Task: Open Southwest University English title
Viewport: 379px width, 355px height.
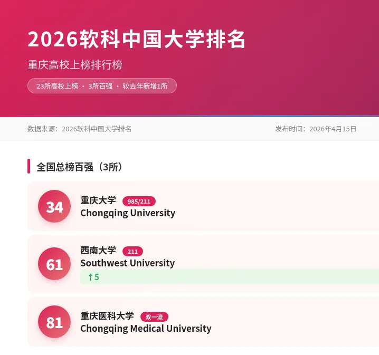Action: coord(128,263)
